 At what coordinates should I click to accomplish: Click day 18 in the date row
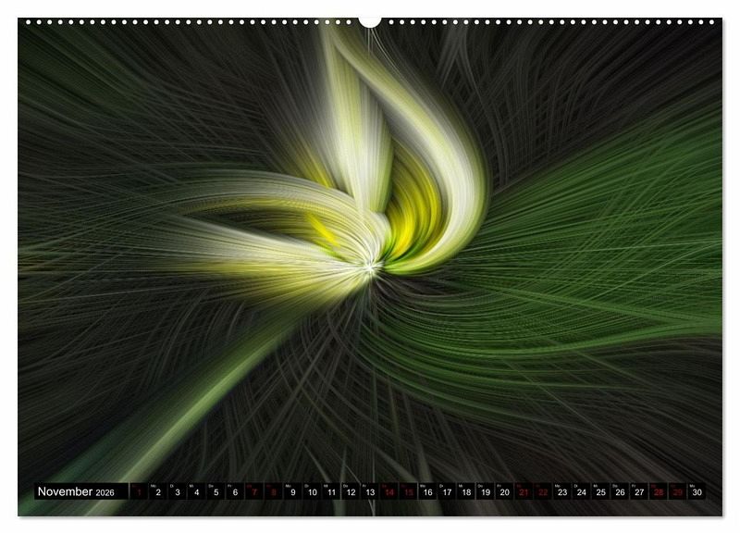(x=466, y=492)
